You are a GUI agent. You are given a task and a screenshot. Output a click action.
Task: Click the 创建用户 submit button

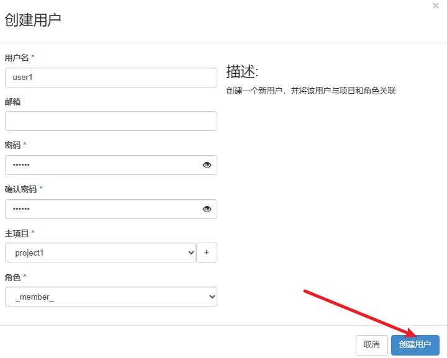tap(415, 345)
